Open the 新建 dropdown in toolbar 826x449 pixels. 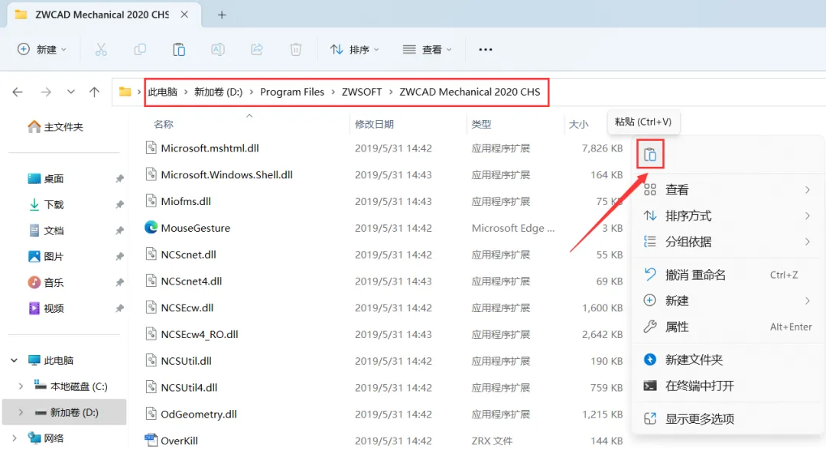coord(42,50)
